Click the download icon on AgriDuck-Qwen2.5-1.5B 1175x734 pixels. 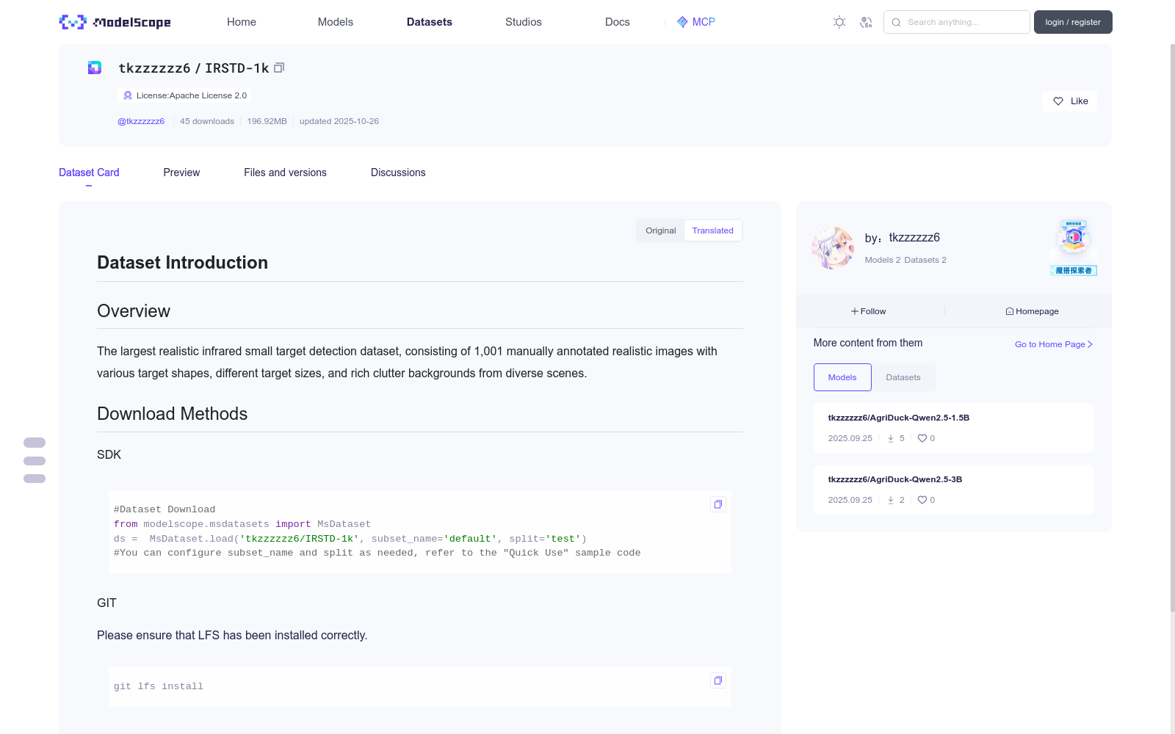(x=891, y=438)
